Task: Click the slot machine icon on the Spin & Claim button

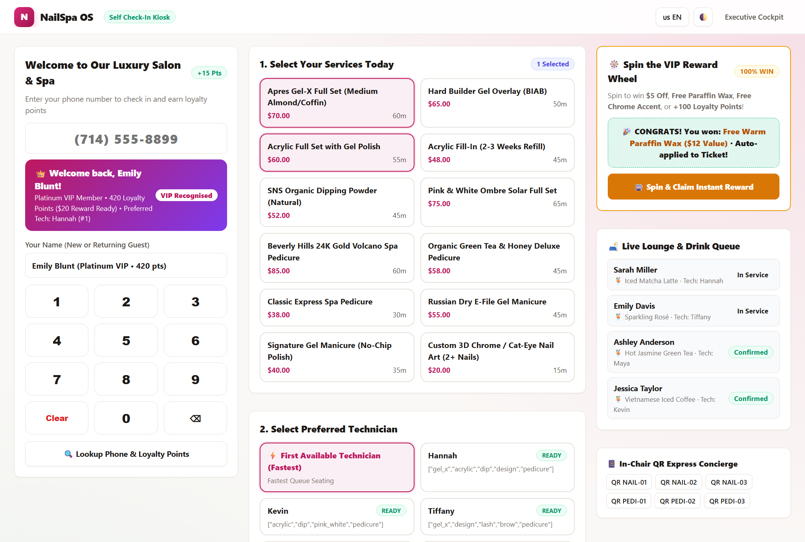Action: 639,187
